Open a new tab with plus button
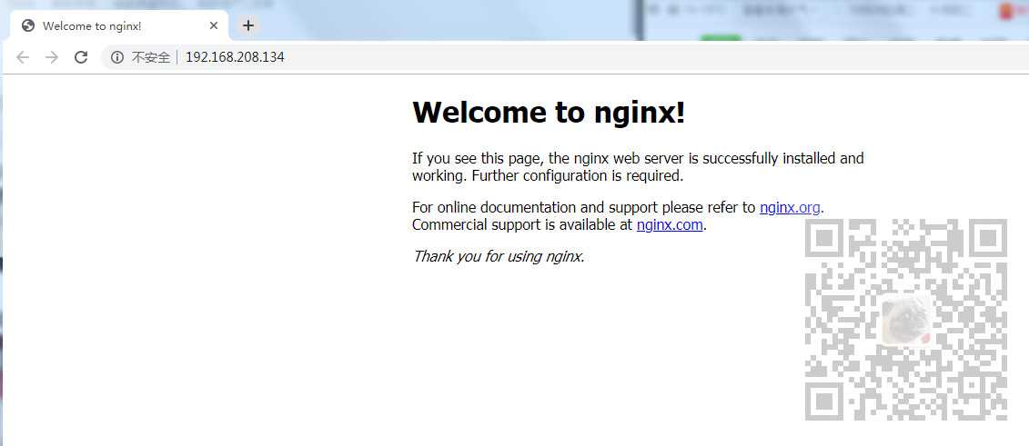This screenshot has height=446, width=1029. pos(247,25)
